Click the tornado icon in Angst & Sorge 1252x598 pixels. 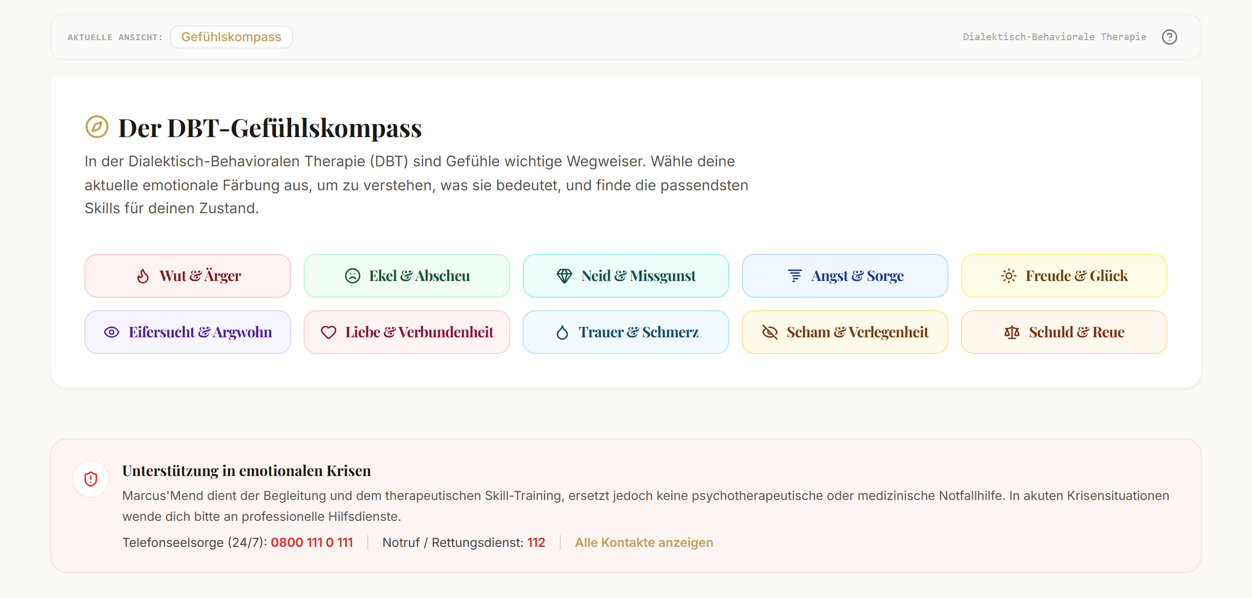(x=794, y=276)
